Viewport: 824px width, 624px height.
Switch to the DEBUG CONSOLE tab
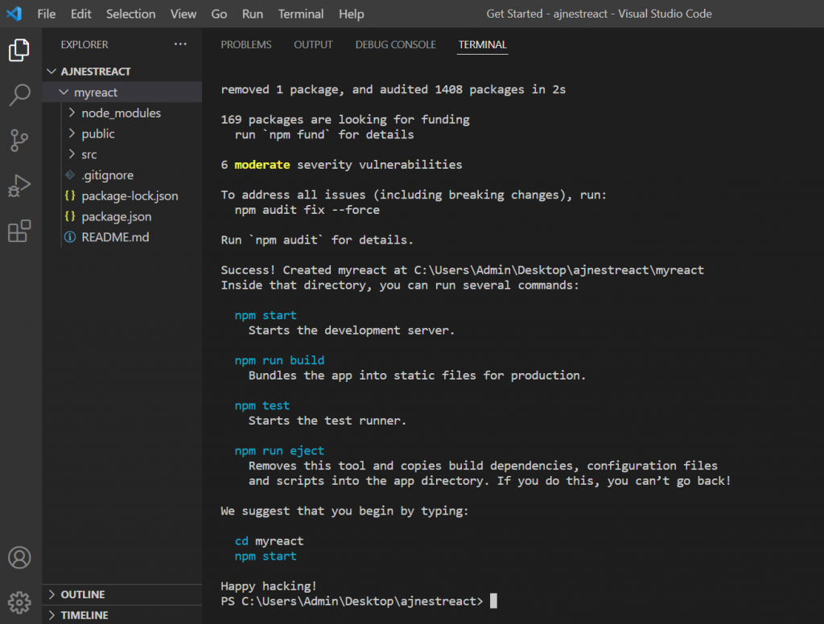pos(395,45)
